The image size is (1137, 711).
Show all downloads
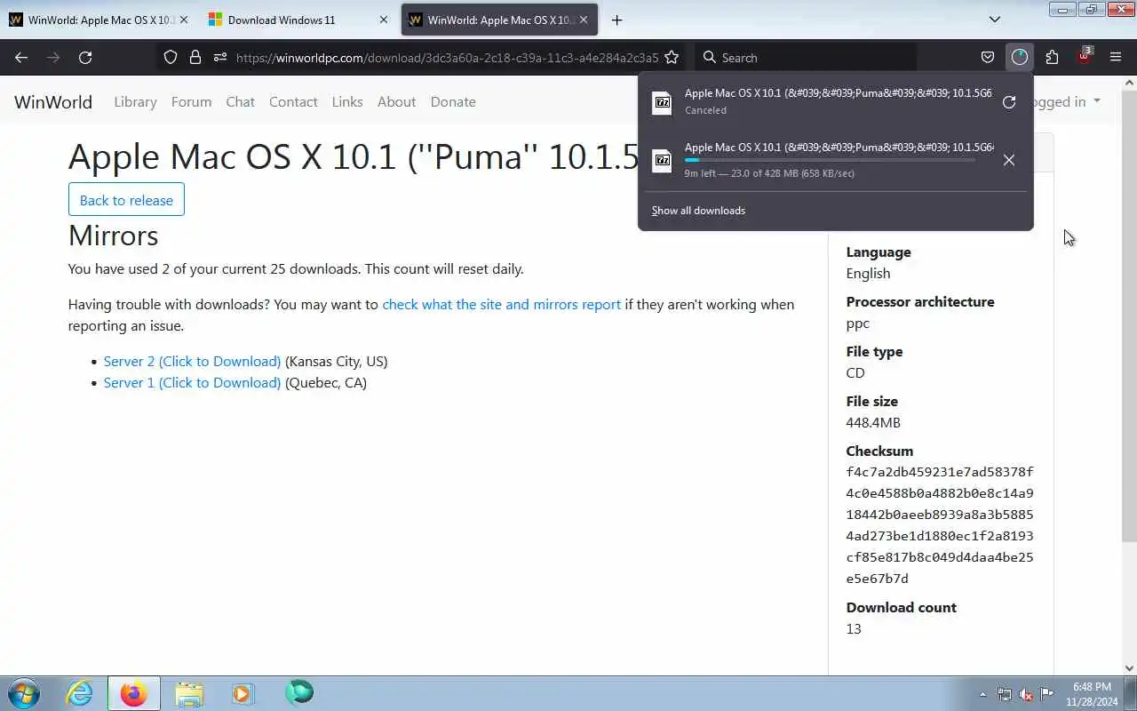(x=698, y=211)
